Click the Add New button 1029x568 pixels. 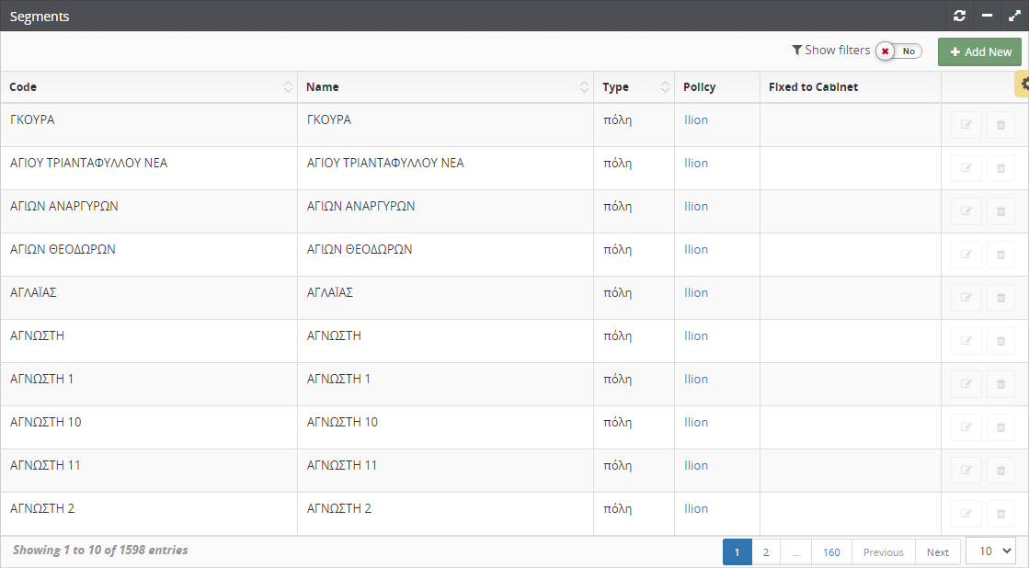tap(979, 51)
